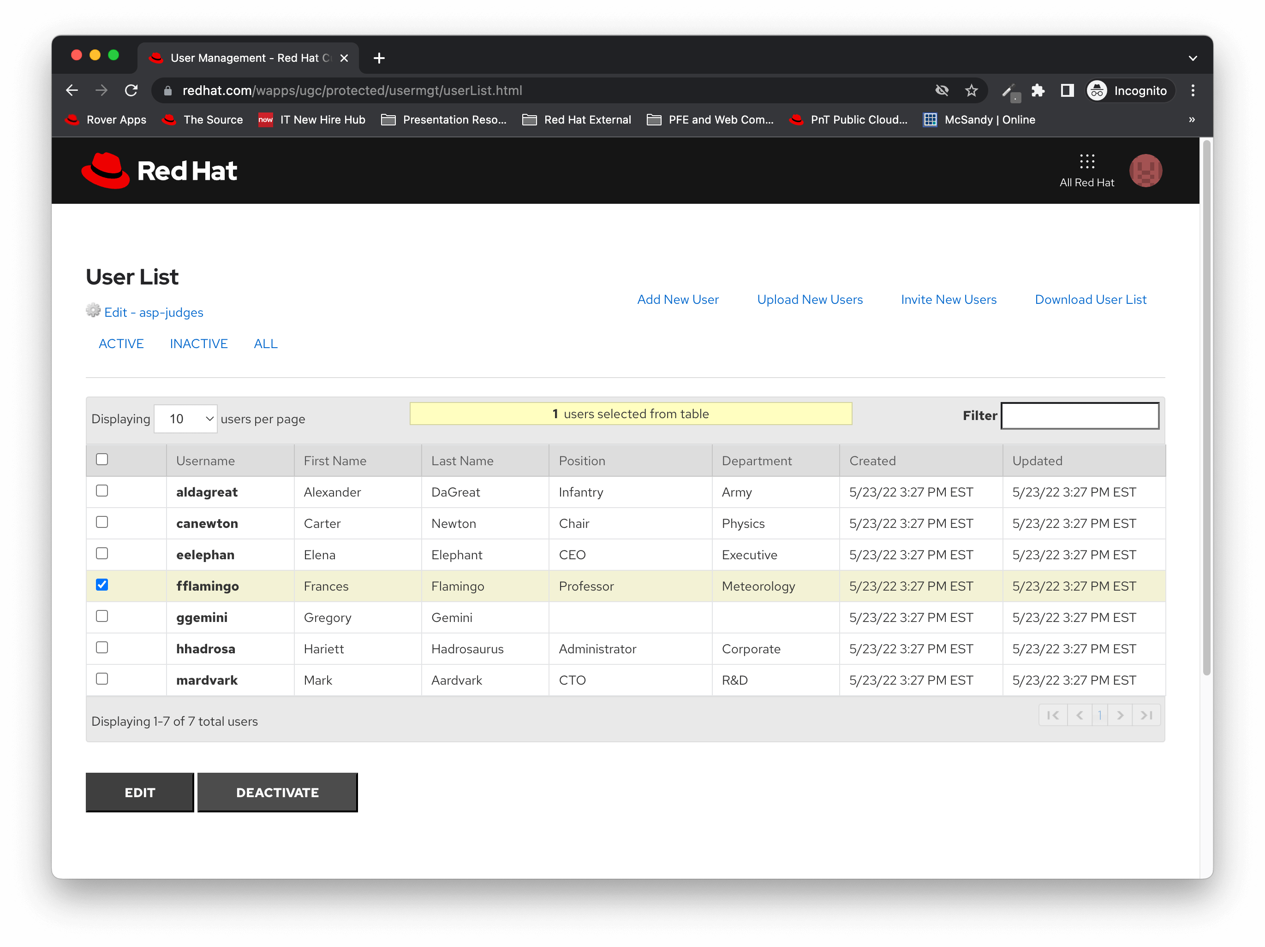1265x947 pixels.
Task: Click the Edit asp-judges pencil icon
Action: (93, 311)
